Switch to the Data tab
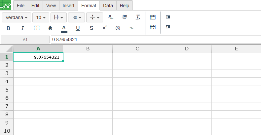The image size is (261, 135). (108, 6)
